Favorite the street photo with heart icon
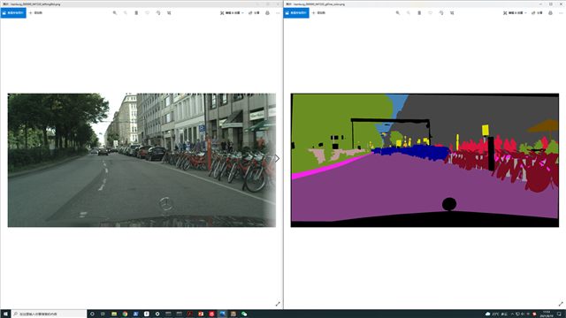 [x=148, y=13]
